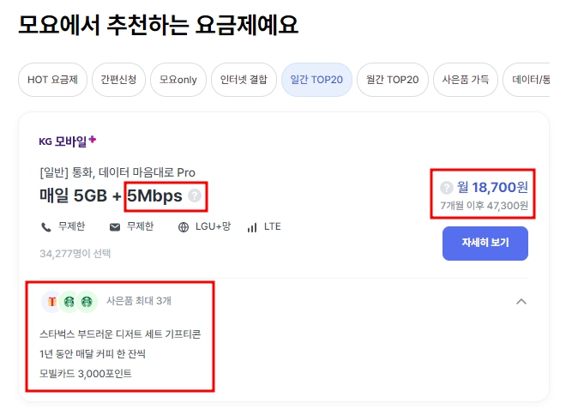This screenshot has width=566, height=409.
Task: Open the 자세히 보기 details button
Action: (485, 244)
